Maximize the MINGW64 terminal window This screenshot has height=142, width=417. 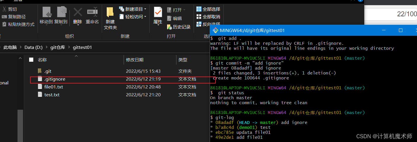pyautogui.click(x=400, y=30)
